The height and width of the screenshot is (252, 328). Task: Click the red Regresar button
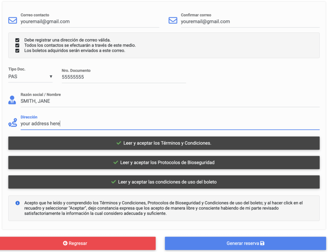(78, 243)
